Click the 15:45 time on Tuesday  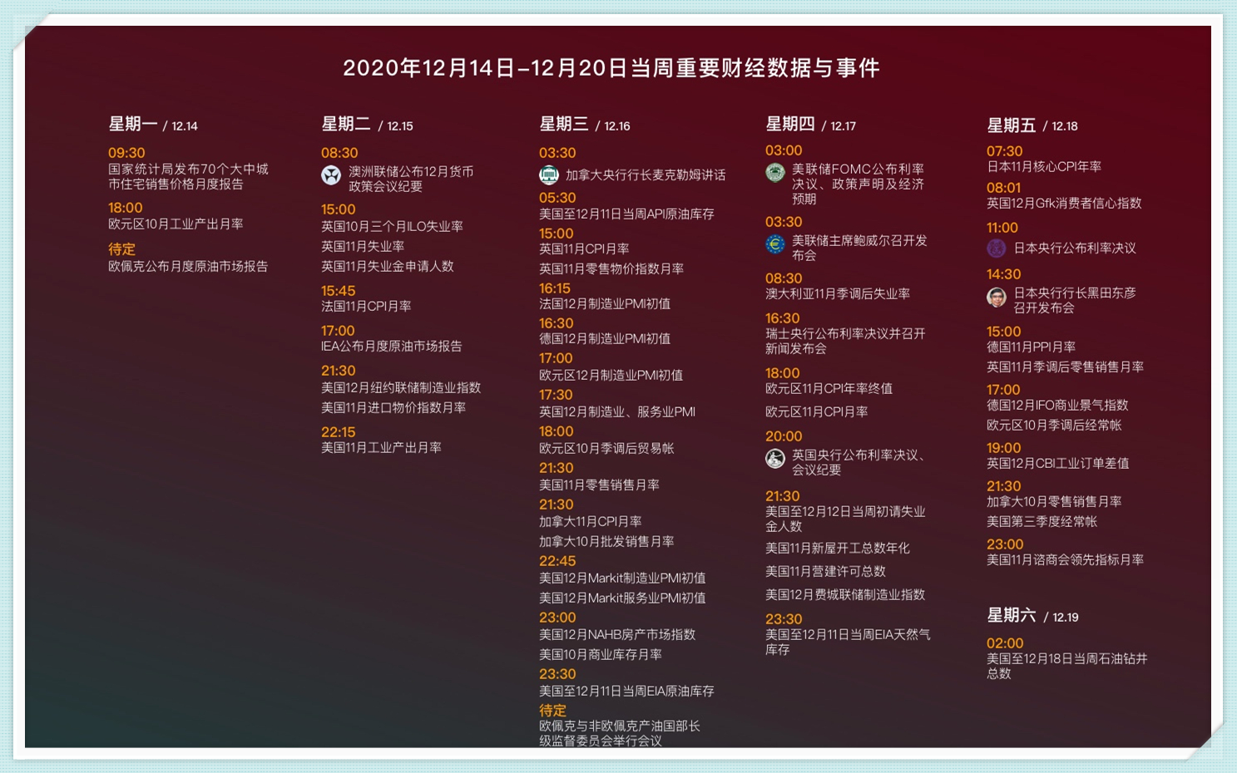(x=338, y=291)
